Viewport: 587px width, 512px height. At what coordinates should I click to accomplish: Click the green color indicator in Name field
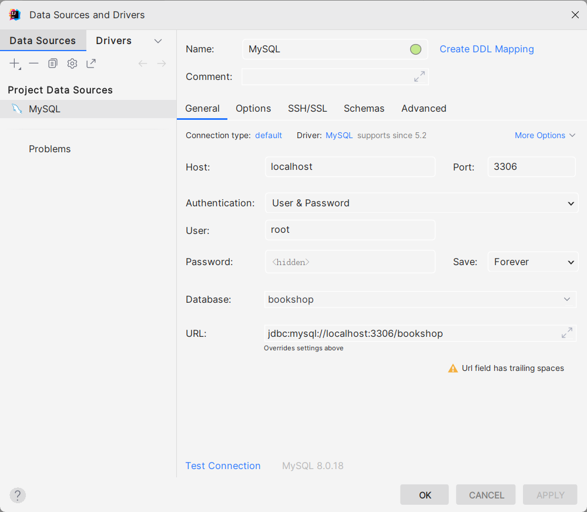415,49
